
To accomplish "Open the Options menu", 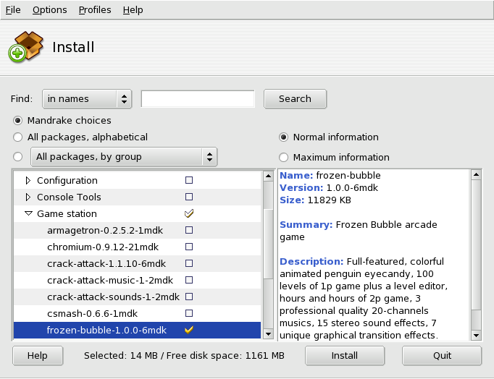I will pyautogui.click(x=49, y=10).
